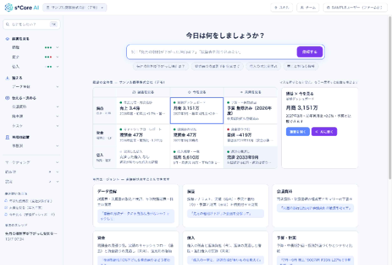Click the purple 依頼する button
Viewport: 392px width, 265px height.
[x=310, y=52]
